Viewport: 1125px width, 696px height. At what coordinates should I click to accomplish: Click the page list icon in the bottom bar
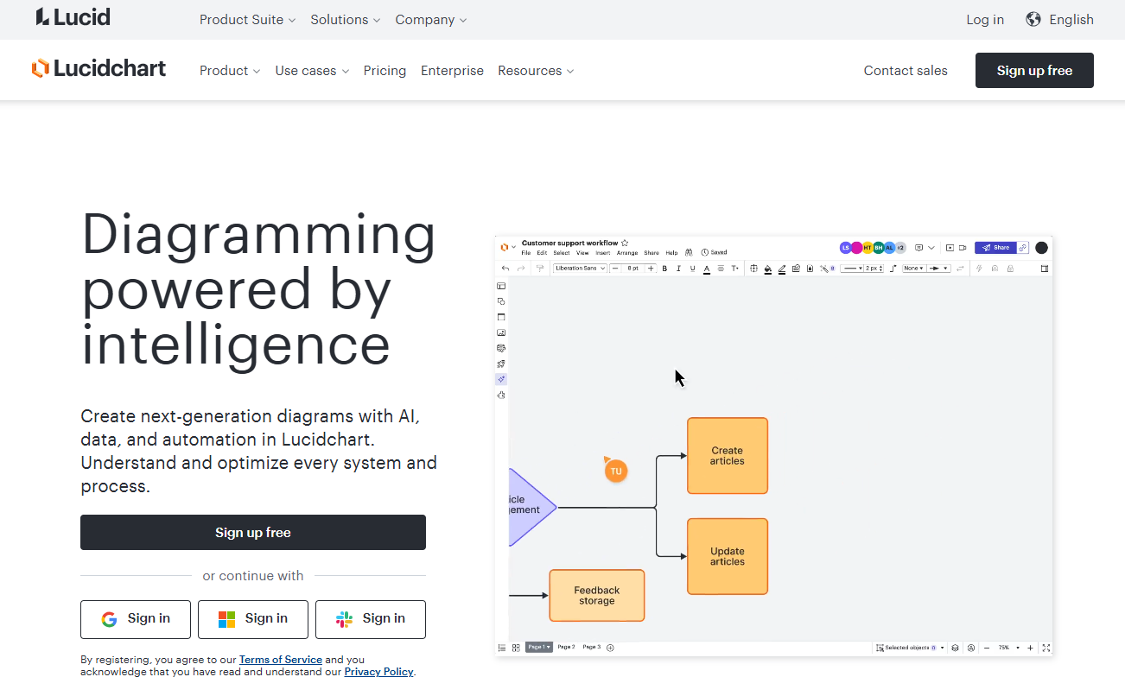click(x=502, y=648)
